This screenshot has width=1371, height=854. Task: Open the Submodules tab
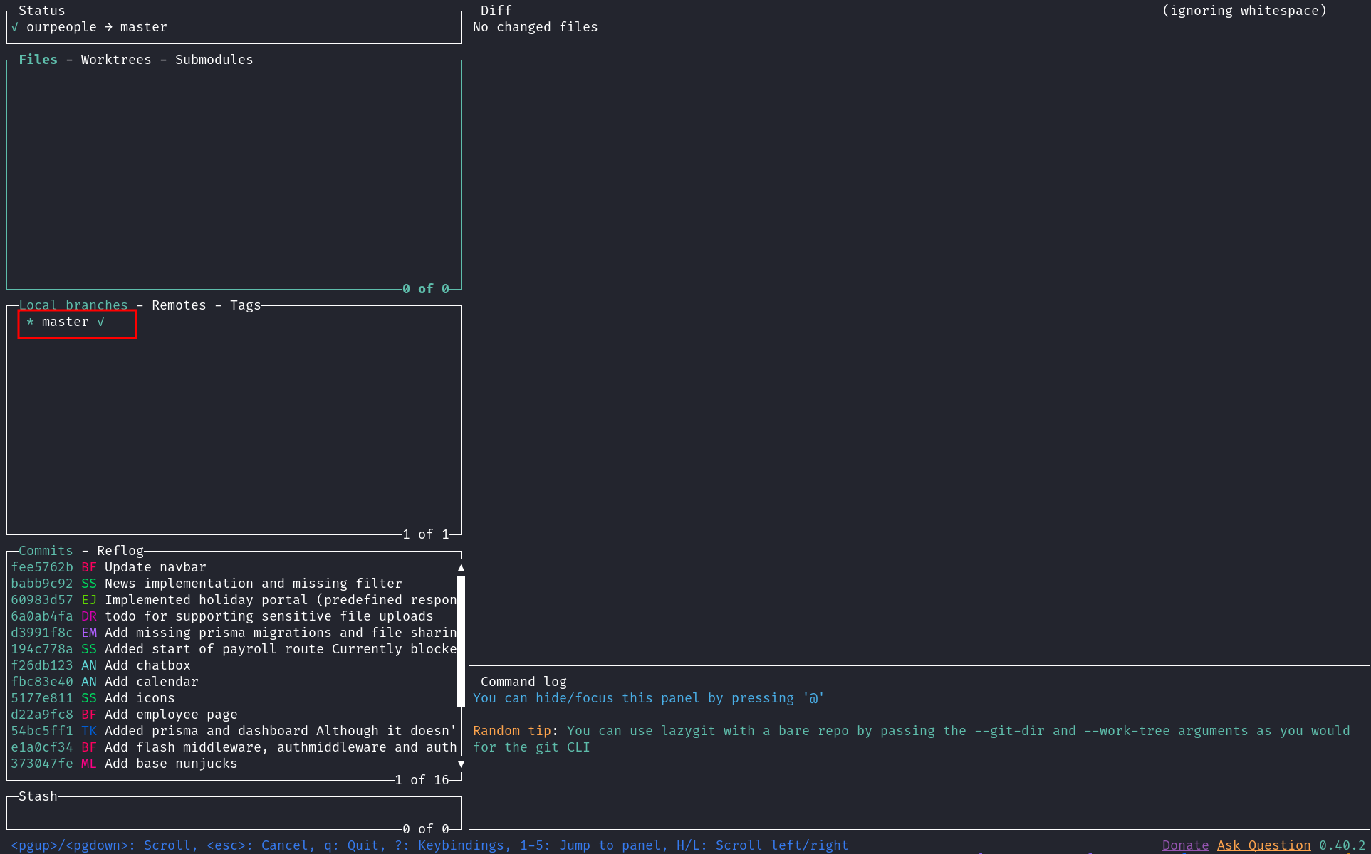click(x=214, y=60)
